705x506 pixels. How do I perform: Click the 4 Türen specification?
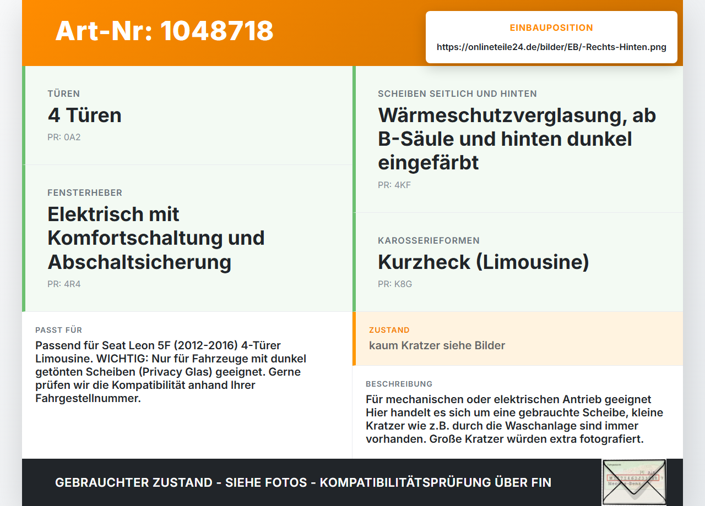(x=85, y=115)
